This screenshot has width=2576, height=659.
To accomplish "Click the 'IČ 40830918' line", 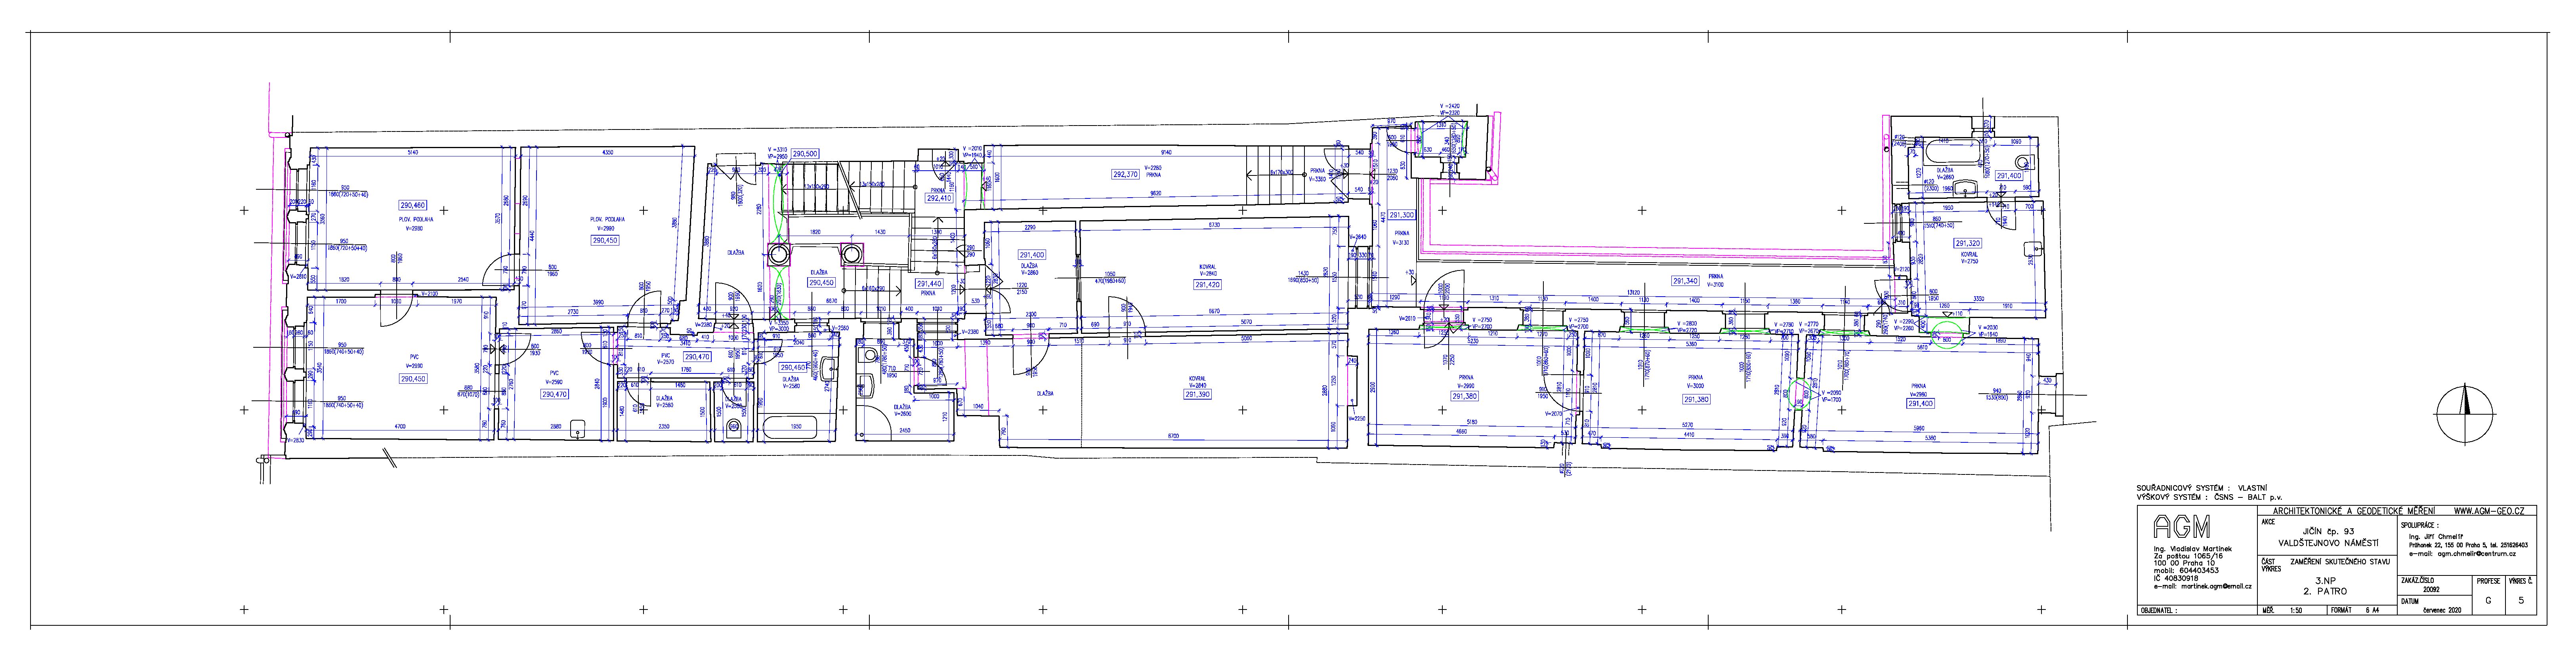I will coord(2176,578).
